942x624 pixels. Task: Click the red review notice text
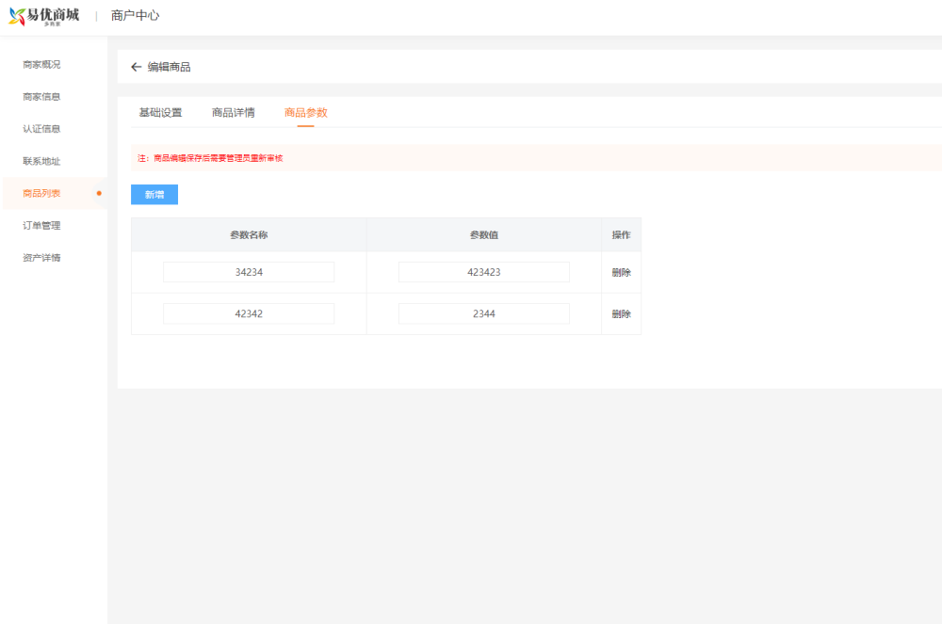[x=210, y=158]
